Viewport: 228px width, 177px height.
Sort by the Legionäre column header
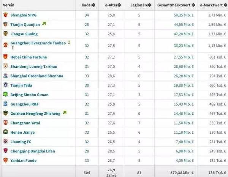[x=139, y=5]
